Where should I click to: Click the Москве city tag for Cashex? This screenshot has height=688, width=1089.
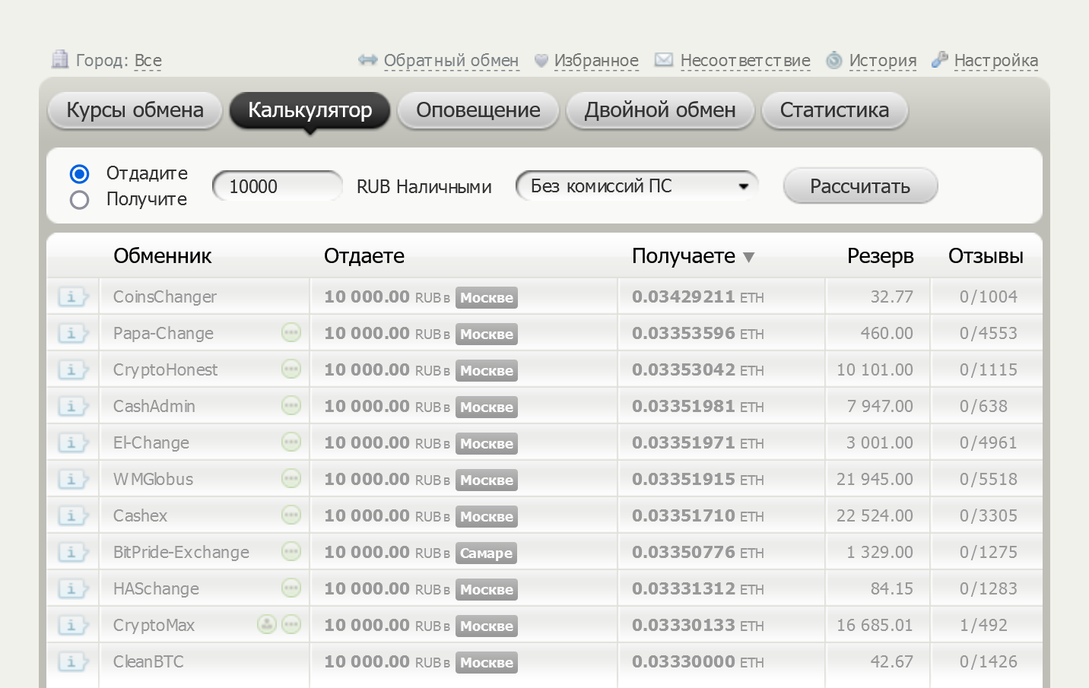pyautogui.click(x=487, y=516)
